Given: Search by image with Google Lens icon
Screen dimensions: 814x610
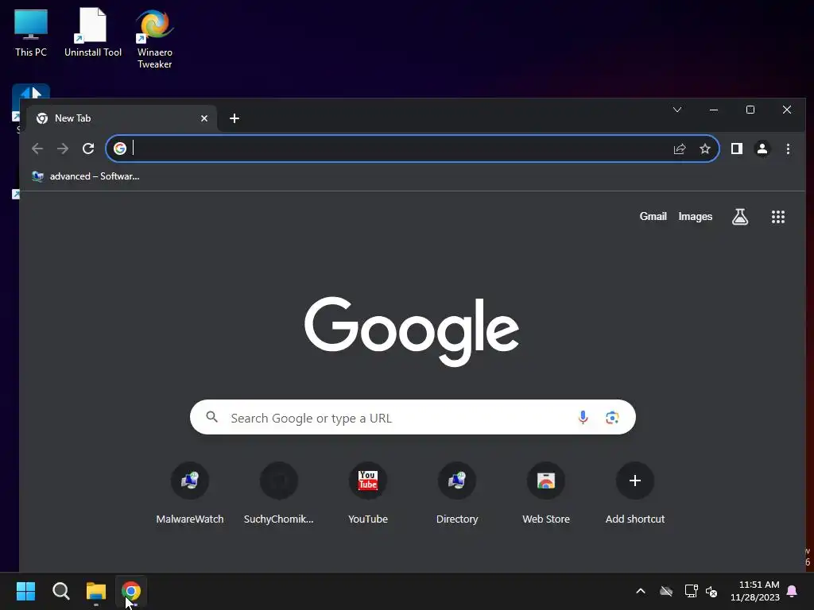Looking at the screenshot, I should click(x=612, y=418).
